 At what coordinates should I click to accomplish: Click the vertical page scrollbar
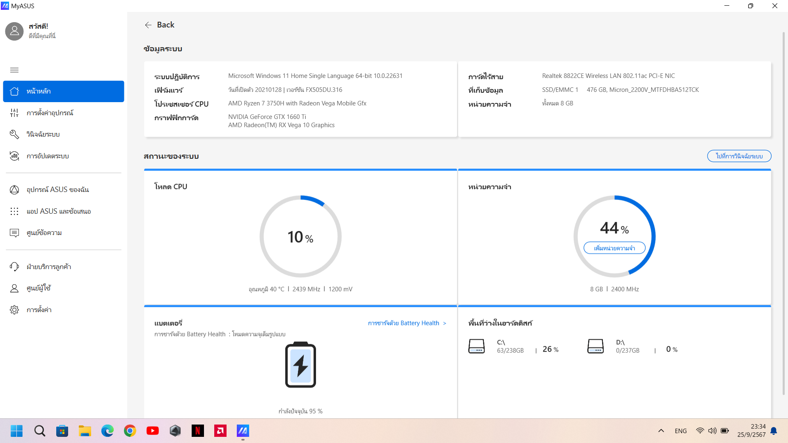click(x=783, y=213)
